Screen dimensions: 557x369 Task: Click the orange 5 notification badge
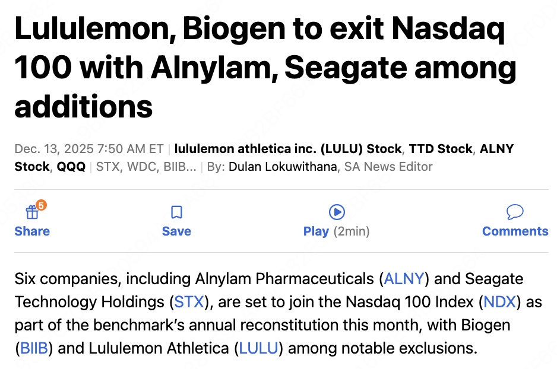tap(41, 205)
